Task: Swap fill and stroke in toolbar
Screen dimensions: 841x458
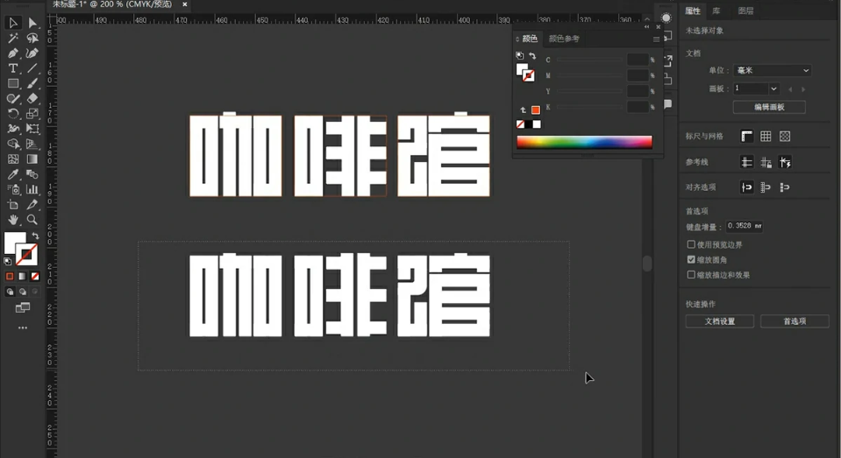Action: pyautogui.click(x=35, y=236)
